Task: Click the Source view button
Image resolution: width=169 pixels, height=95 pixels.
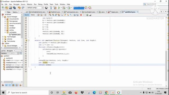Action: click(27, 15)
